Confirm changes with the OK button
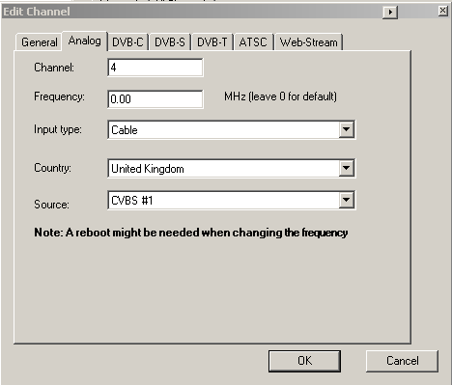This screenshot has width=452, height=385. coord(304,361)
